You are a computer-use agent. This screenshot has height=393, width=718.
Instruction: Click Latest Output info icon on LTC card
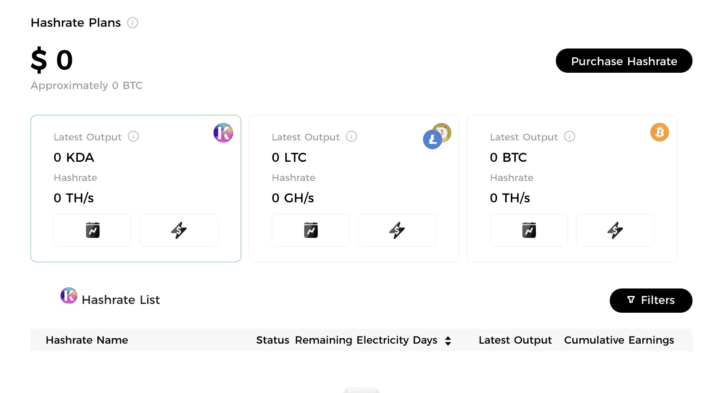click(351, 137)
